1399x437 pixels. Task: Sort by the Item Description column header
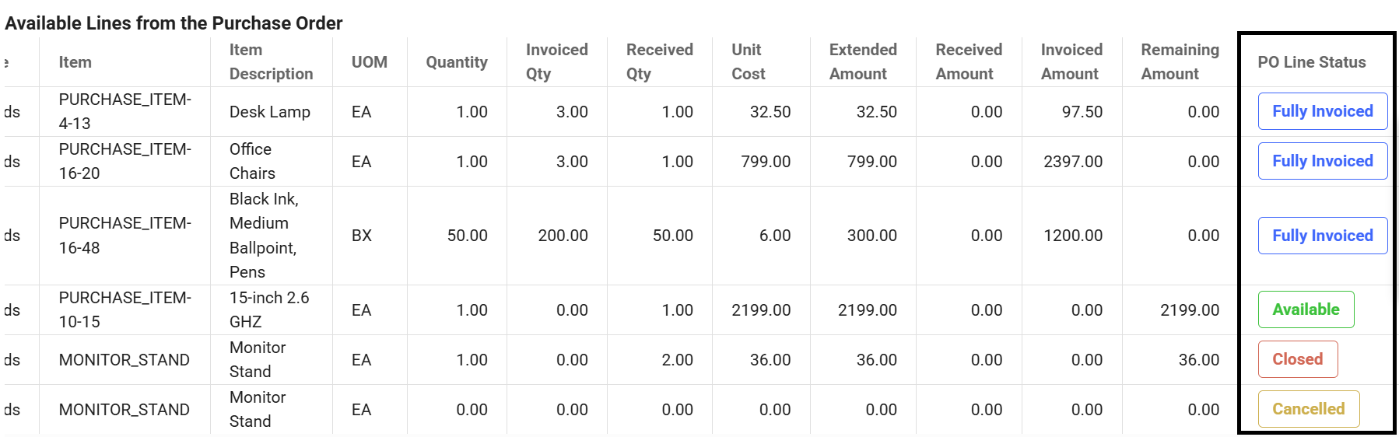pyautogui.click(x=271, y=62)
